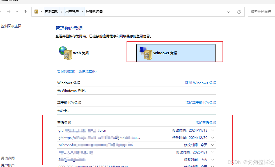This screenshot has height=167, width=275.
Task: Click the 修改时间: 2025/1/1 text
Action: [x=192, y=152]
